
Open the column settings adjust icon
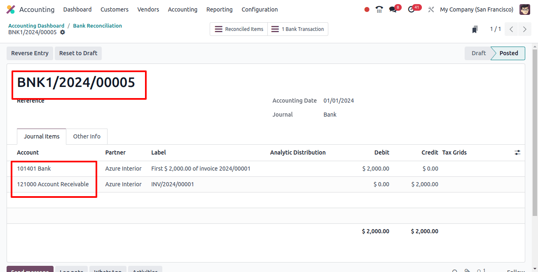click(517, 152)
